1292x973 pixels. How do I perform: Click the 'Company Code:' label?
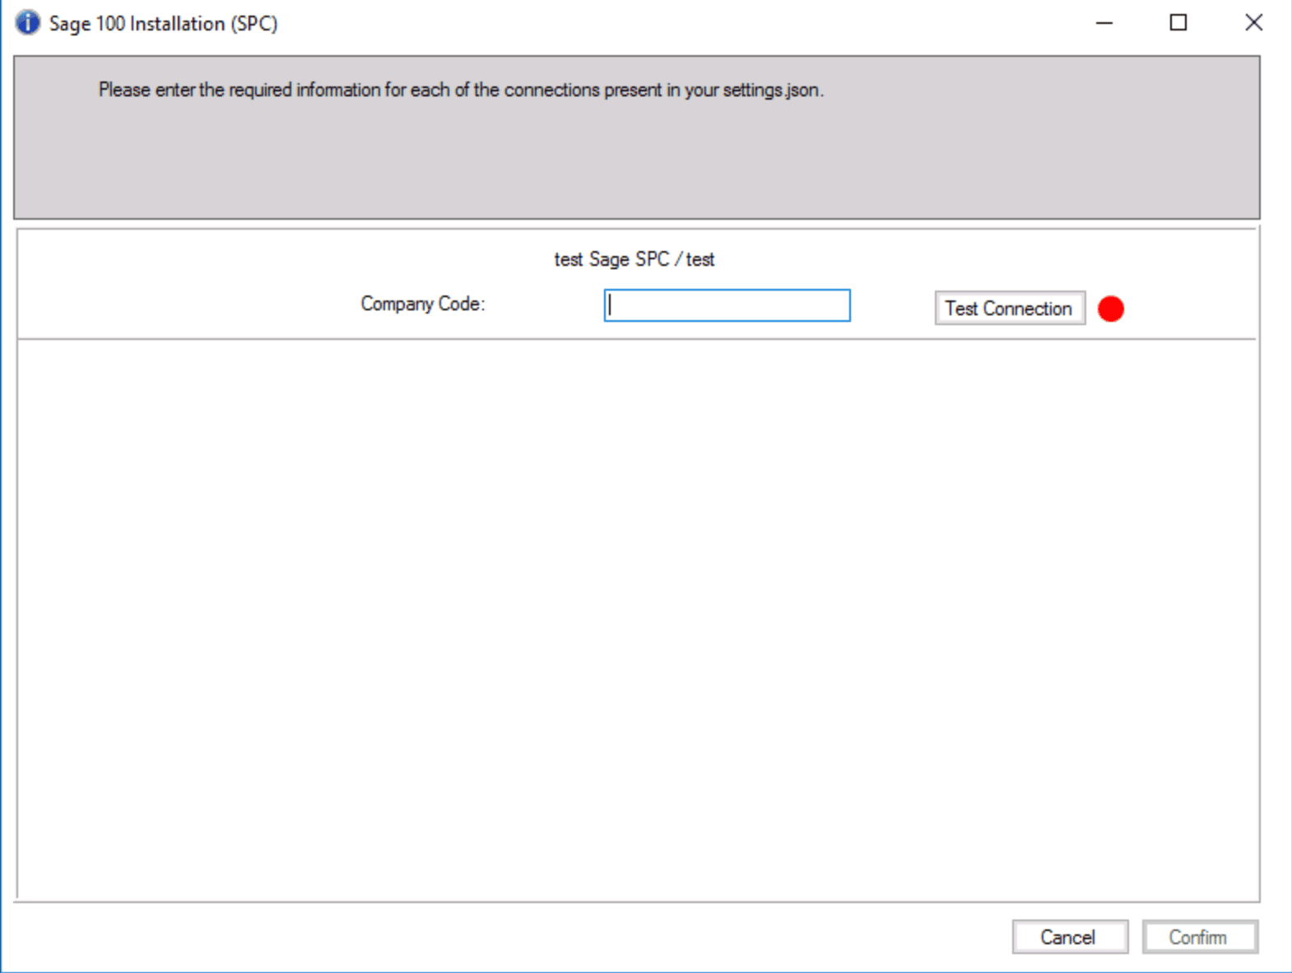point(423,304)
